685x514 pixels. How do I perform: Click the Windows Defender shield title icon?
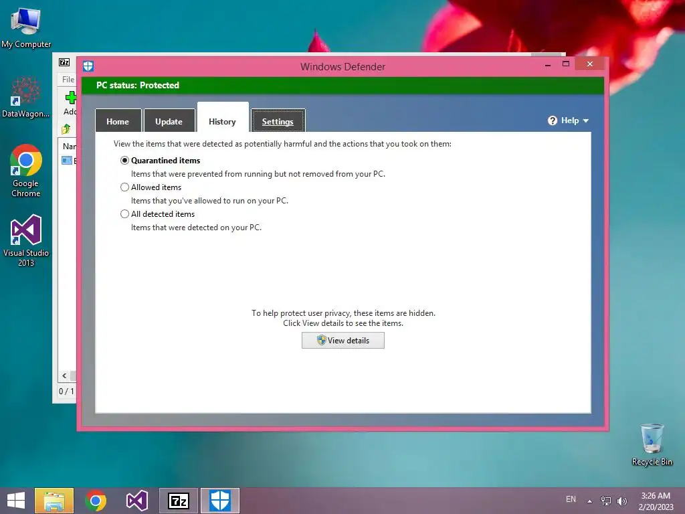[88, 66]
